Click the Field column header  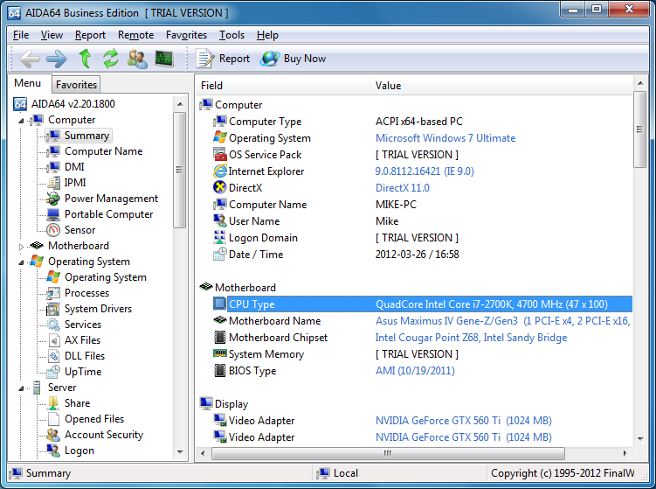point(283,86)
